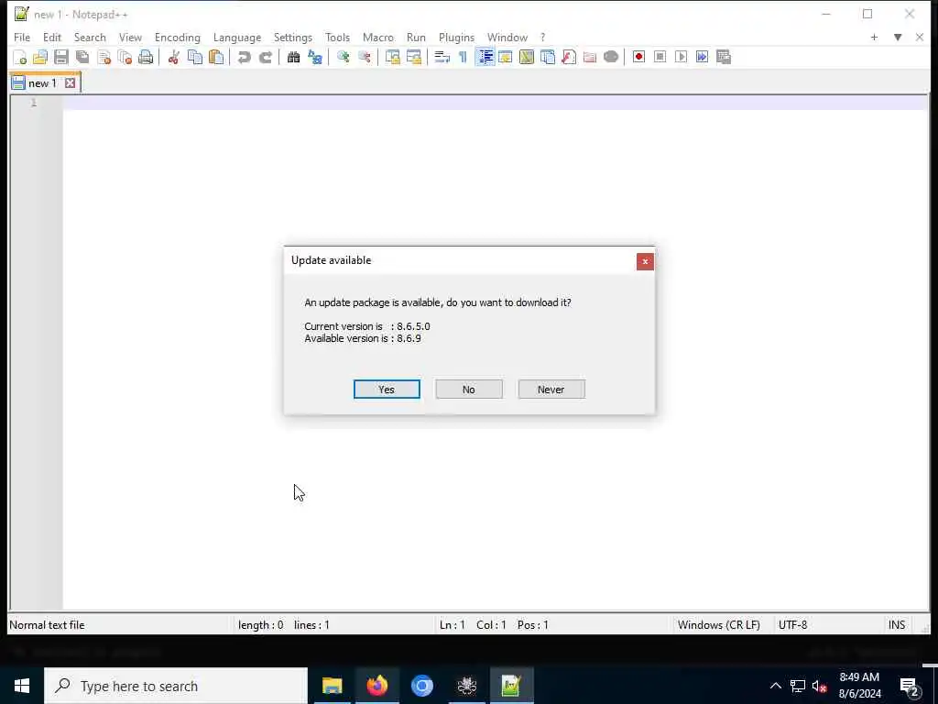
Task: Click the Paste clipboard icon
Action: [x=216, y=57]
